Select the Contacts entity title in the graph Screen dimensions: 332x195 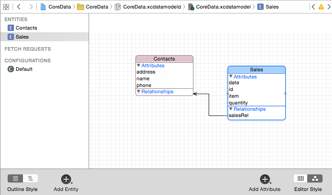(164, 59)
